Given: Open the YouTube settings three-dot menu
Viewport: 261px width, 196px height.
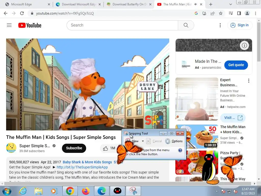Looking at the screenshot, I should [220, 25].
